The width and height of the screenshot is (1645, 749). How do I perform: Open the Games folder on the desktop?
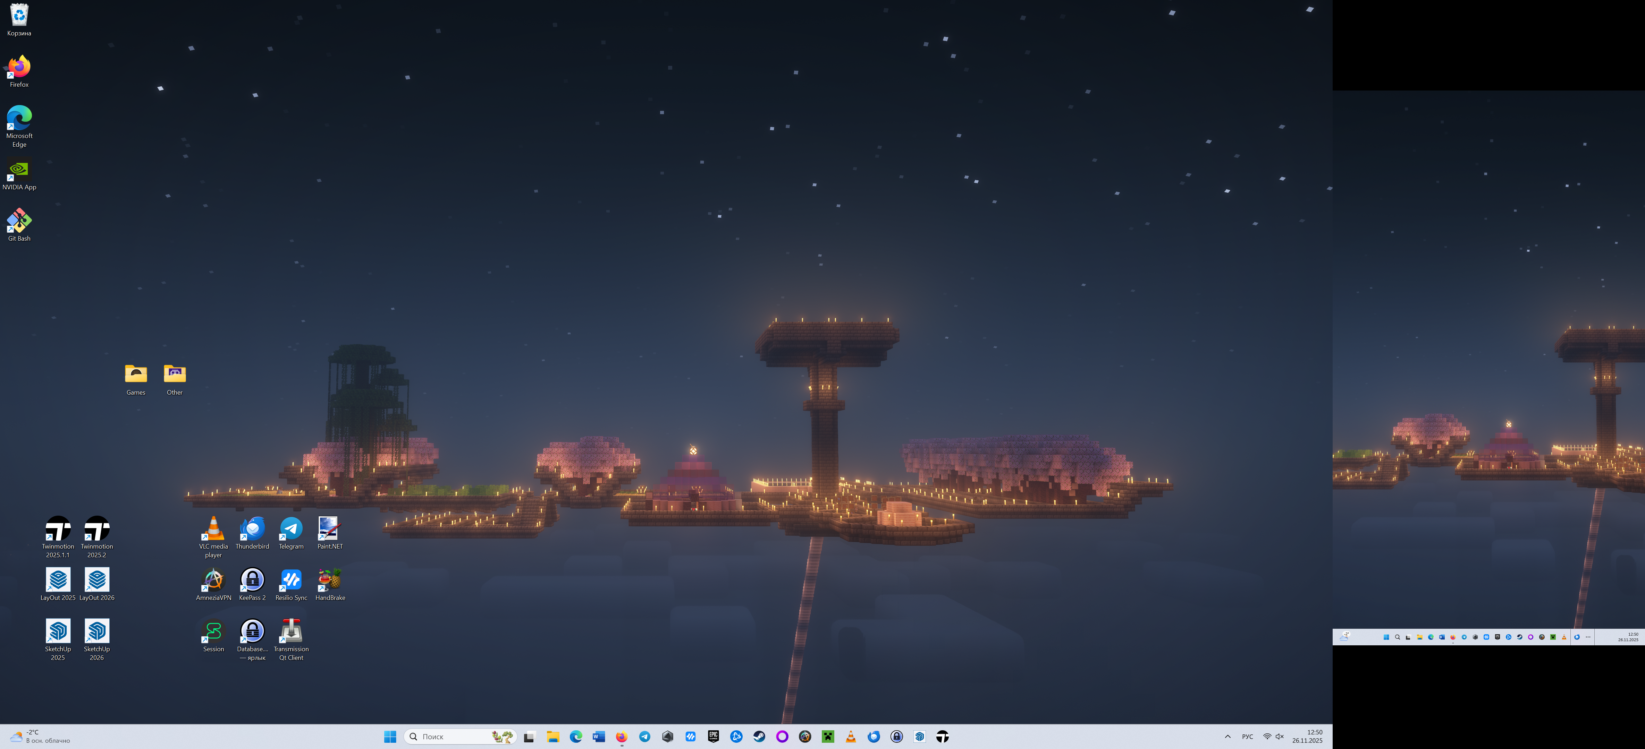(x=135, y=374)
